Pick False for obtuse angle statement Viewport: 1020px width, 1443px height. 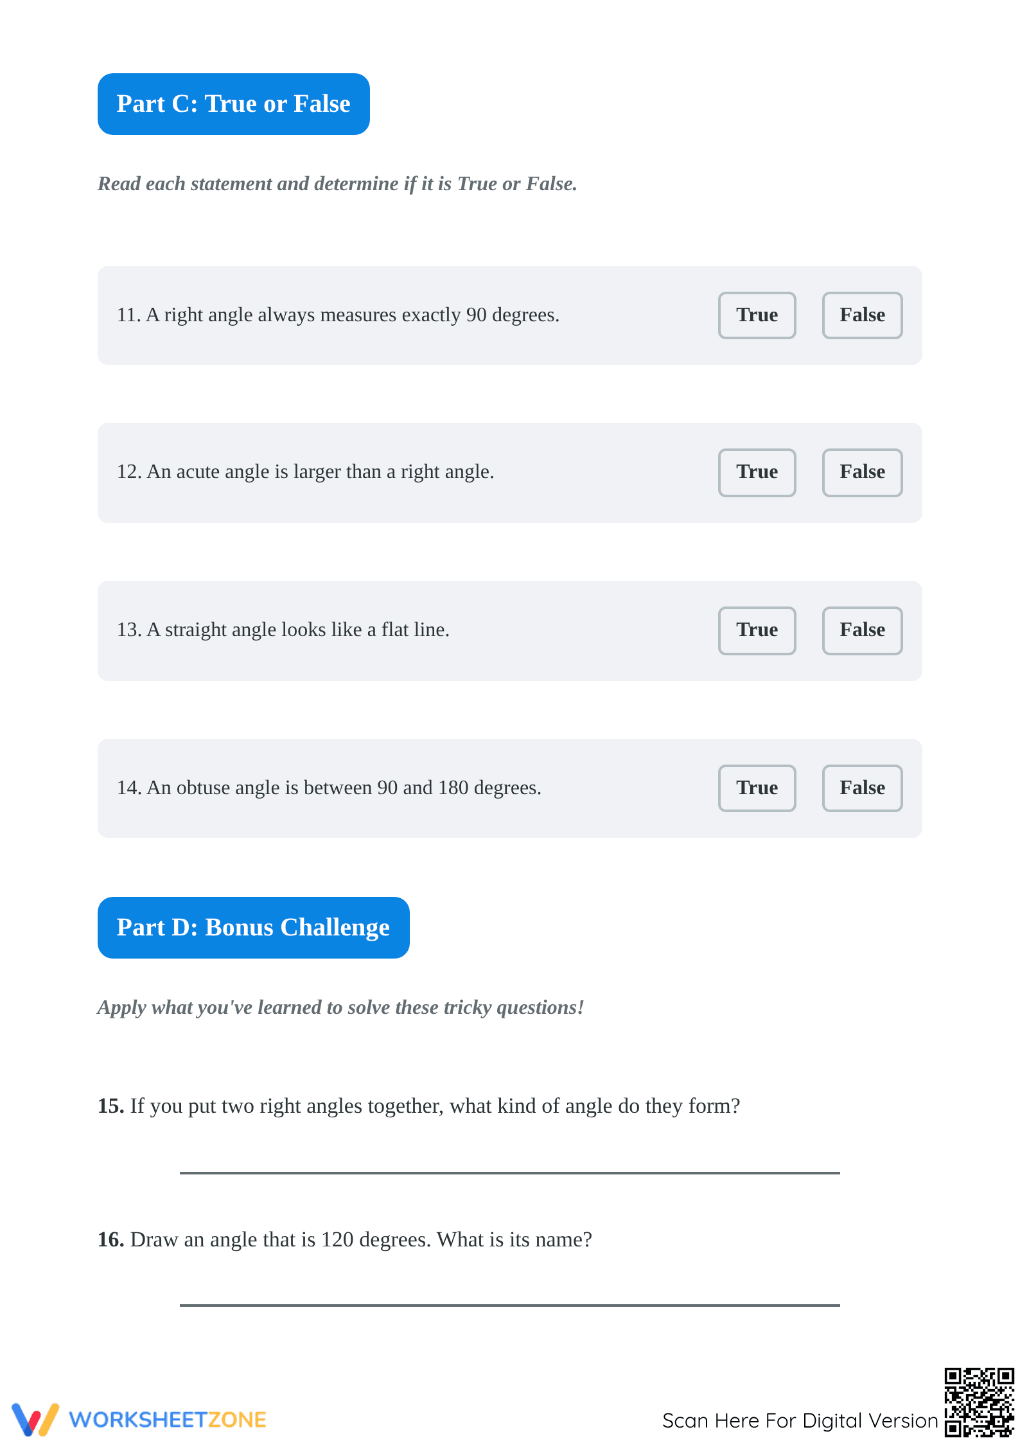[862, 788]
